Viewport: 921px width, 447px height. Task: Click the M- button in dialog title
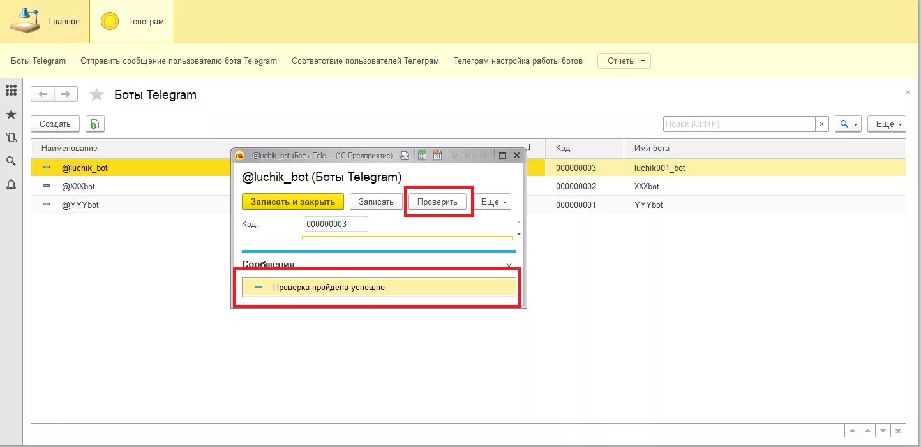coord(484,155)
